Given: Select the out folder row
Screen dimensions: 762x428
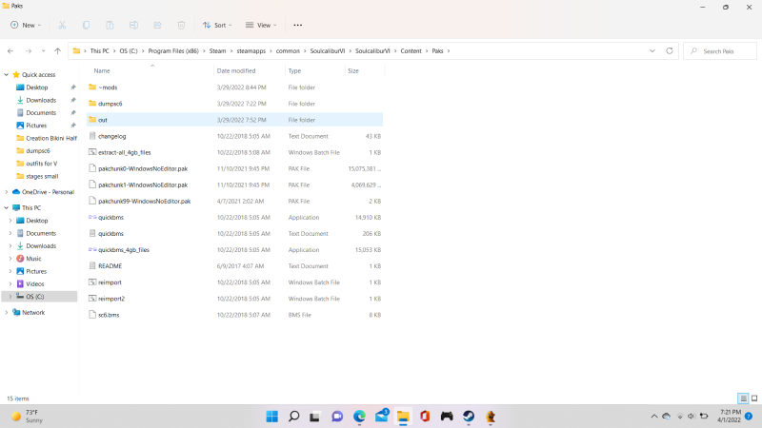Looking at the screenshot, I should pos(234,120).
